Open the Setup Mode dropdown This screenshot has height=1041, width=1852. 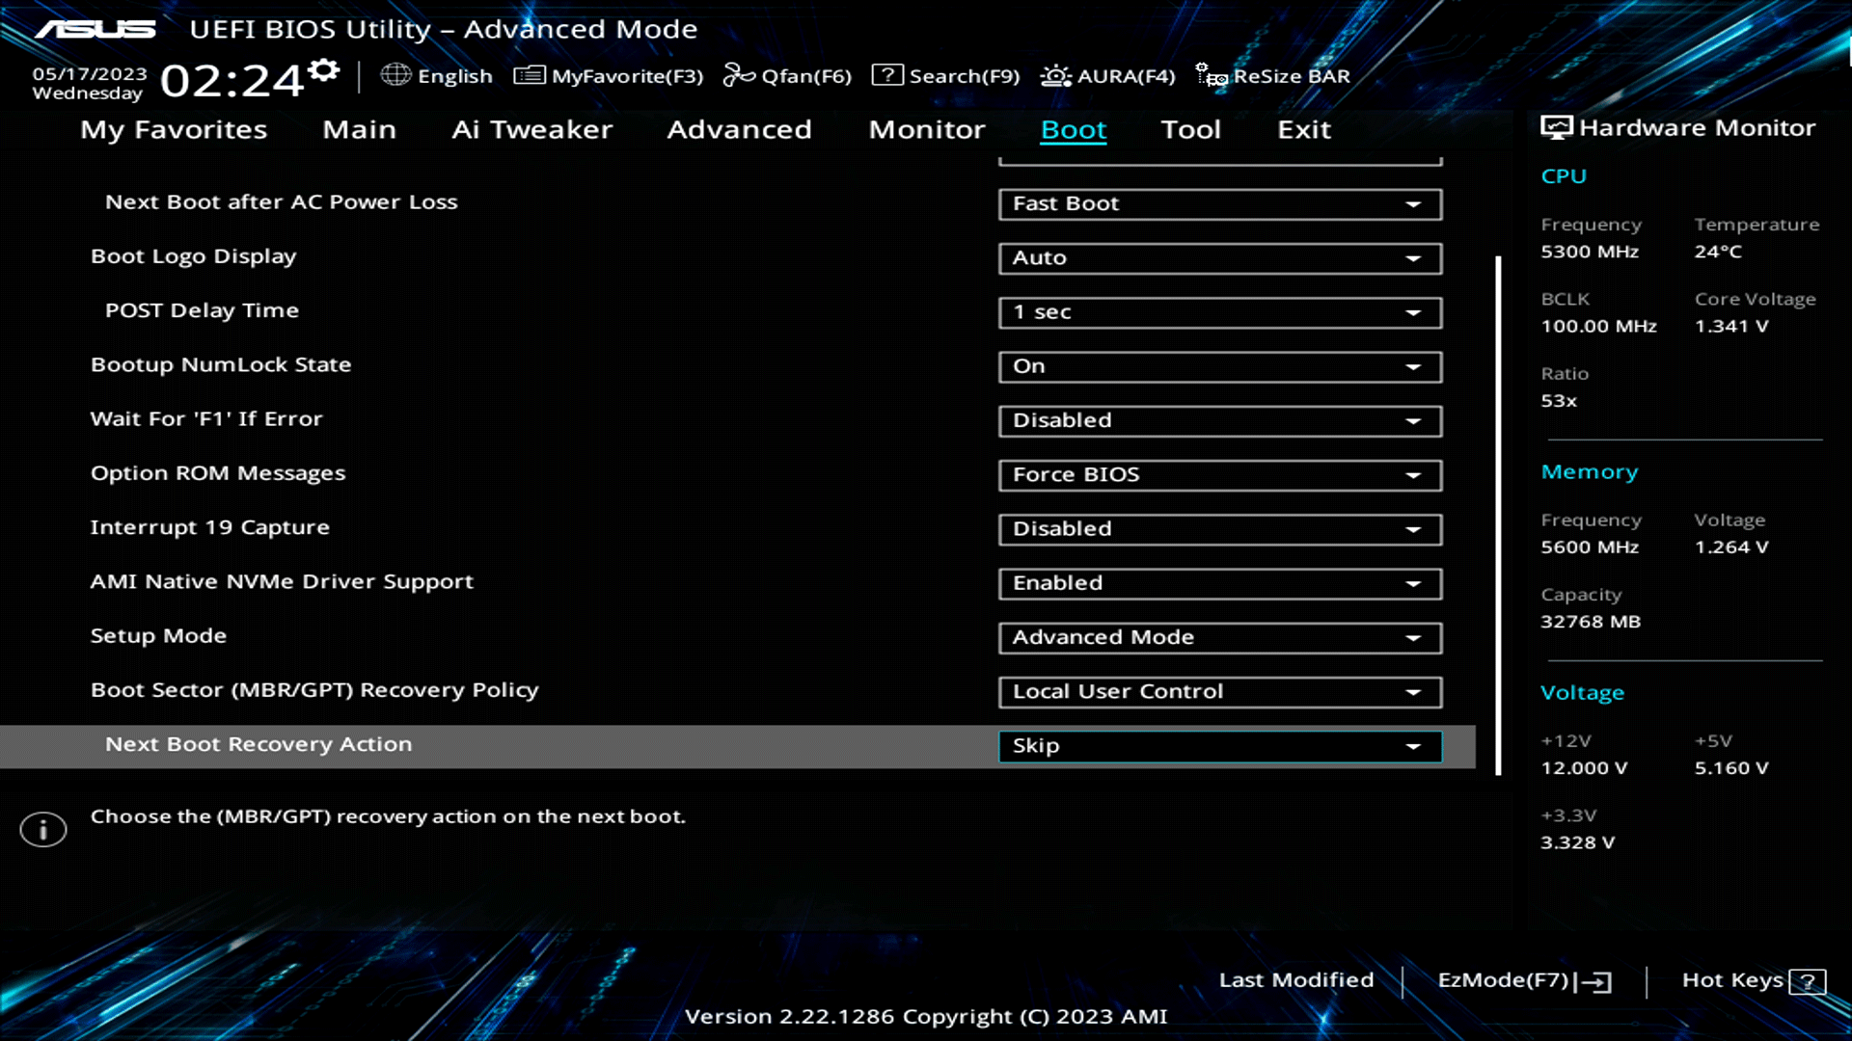coord(1219,637)
